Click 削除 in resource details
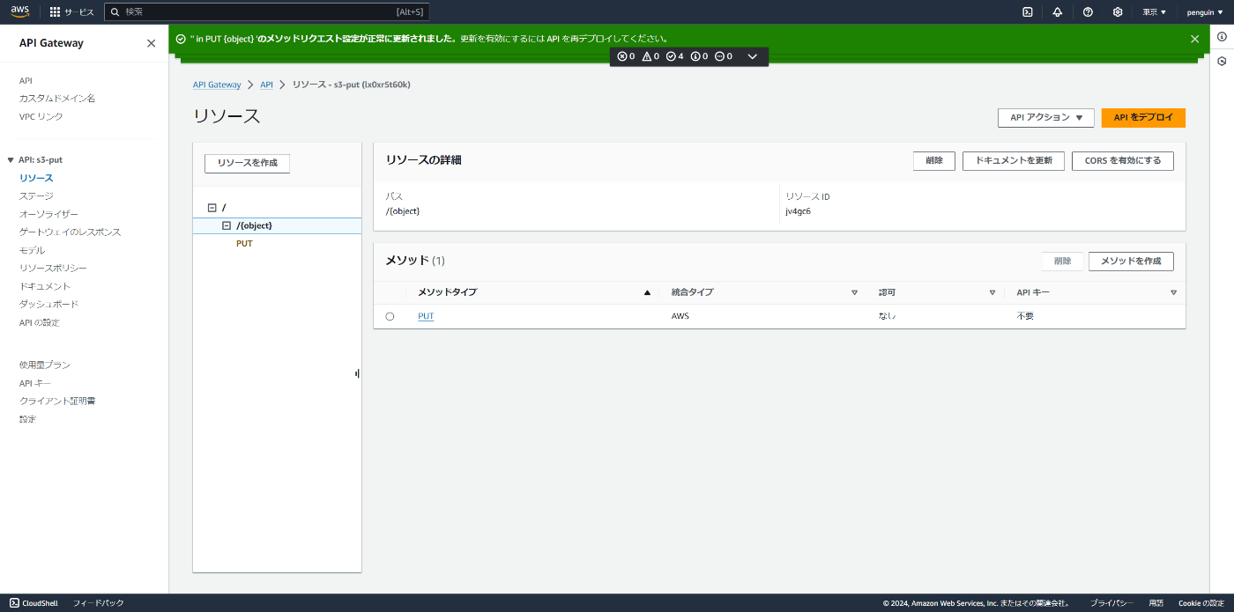This screenshot has width=1234, height=612. (934, 161)
